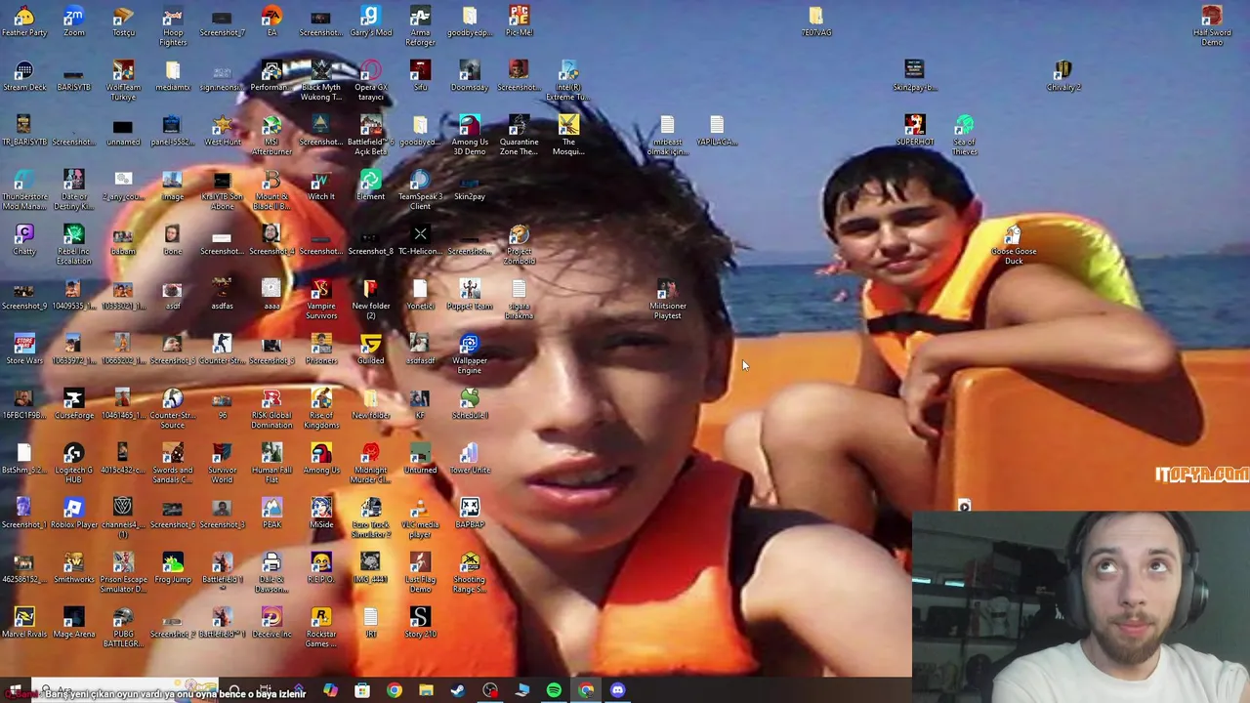This screenshot has width=1250, height=703.
Task: Launch VLC media player from the desktop
Action: click(x=420, y=518)
